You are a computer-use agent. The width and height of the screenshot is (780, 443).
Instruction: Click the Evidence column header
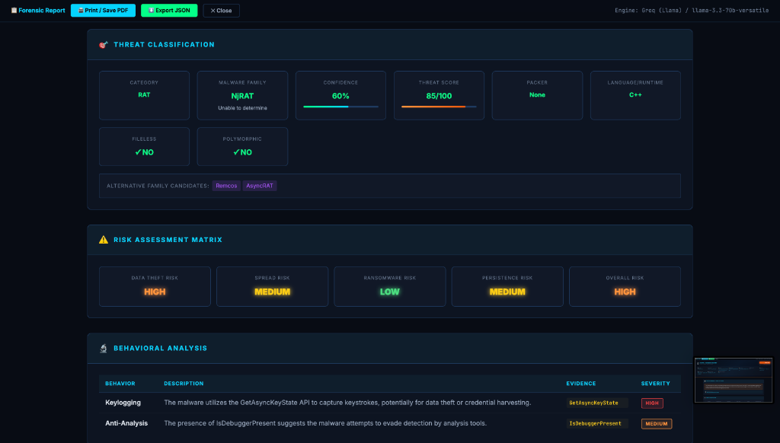[x=580, y=384]
